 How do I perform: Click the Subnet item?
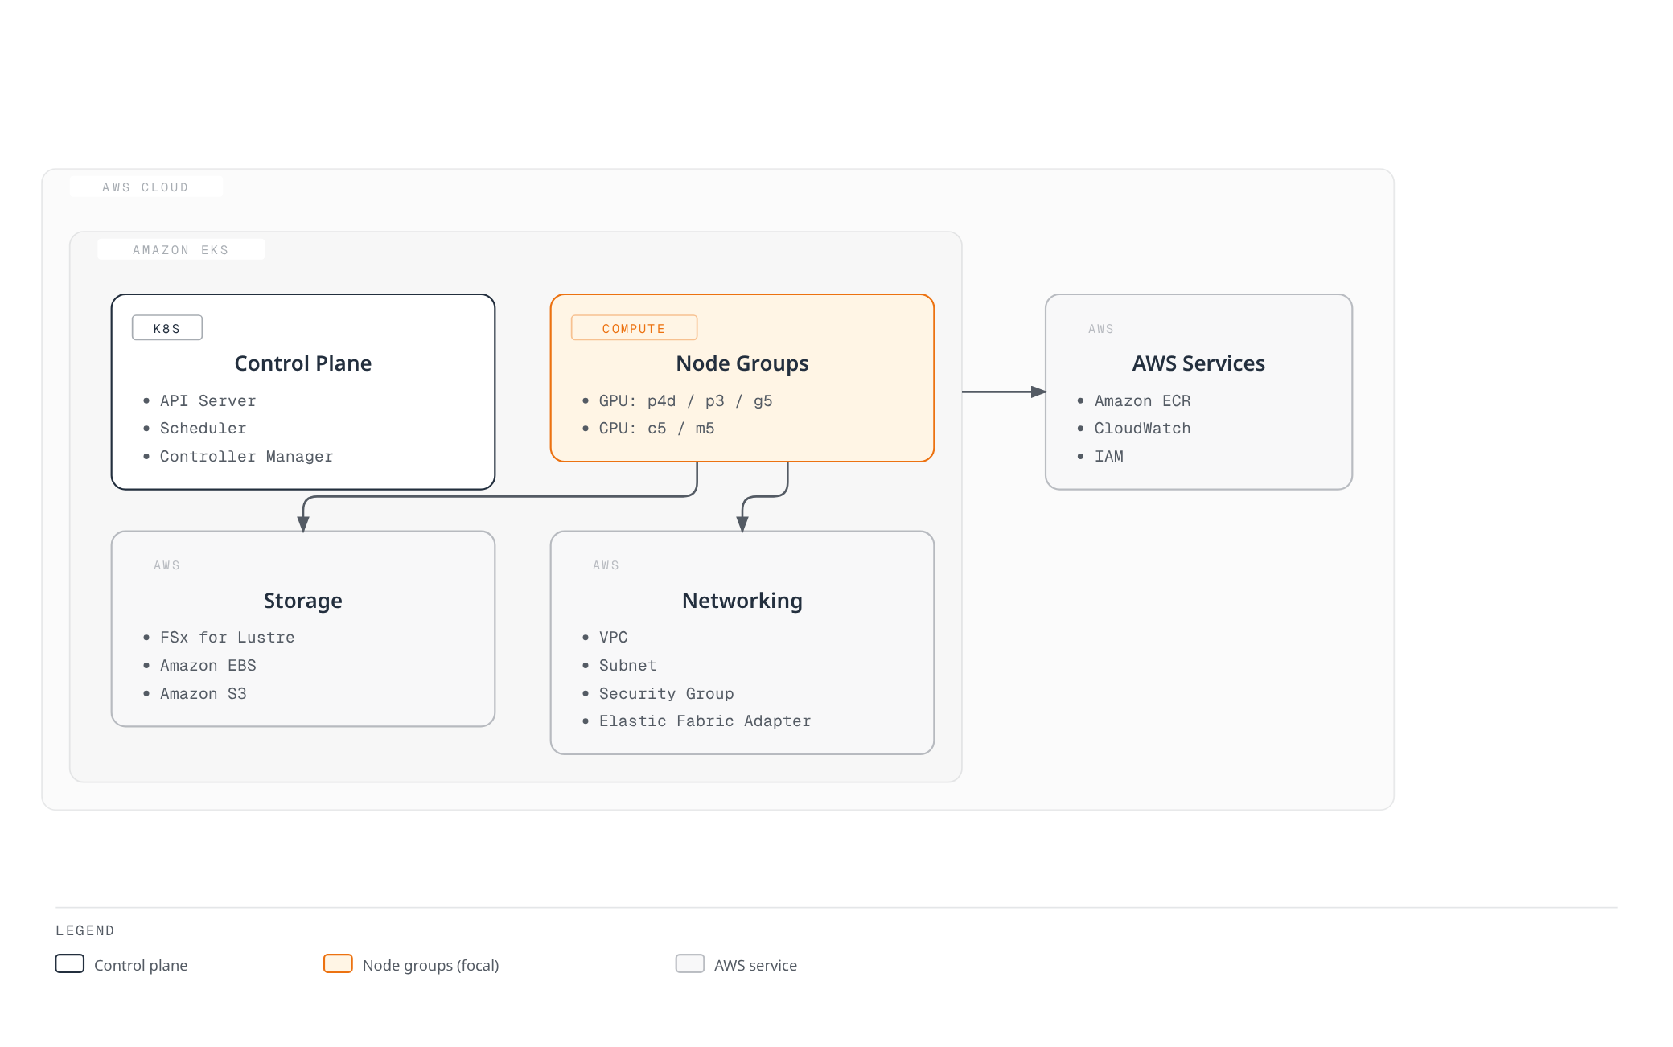(x=627, y=666)
